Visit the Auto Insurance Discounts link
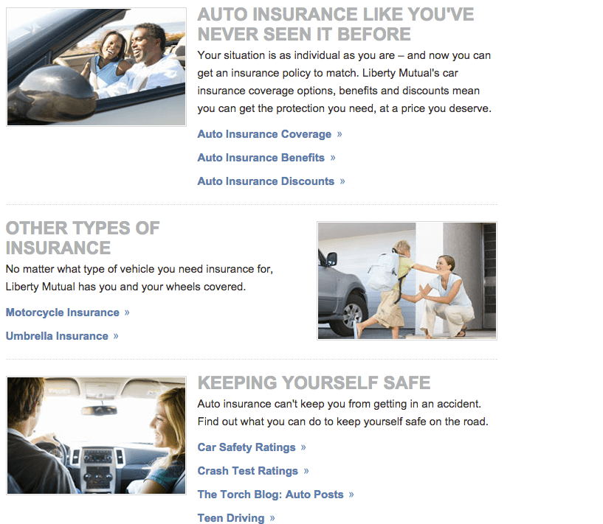This screenshot has width=603, height=524. click(x=266, y=181)
